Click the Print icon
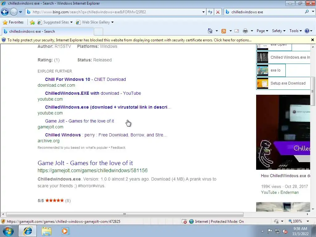Viewport: 316px width, 237px height. point(245,31)
